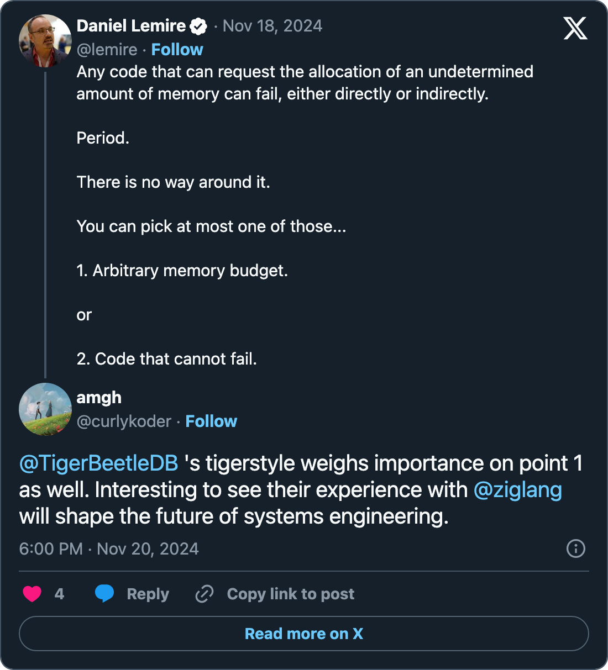
Task: Click Daniel Lemire's verified badge
Action: pyautogui.click(x=198, y=26)
